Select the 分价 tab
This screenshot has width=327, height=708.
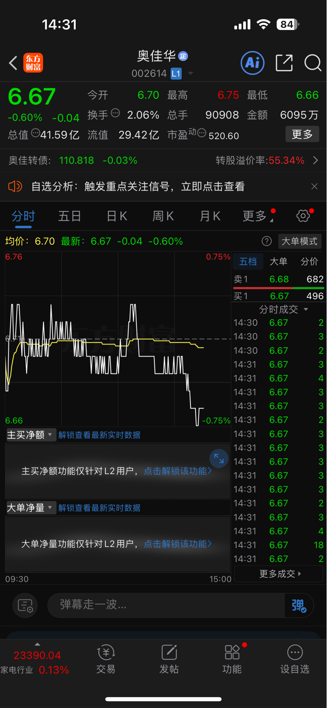[309, 262]
